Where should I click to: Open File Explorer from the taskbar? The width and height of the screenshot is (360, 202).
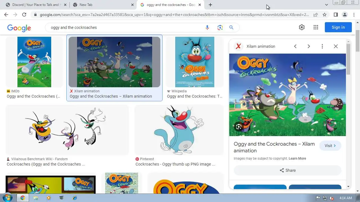click(x=36, y=198)
